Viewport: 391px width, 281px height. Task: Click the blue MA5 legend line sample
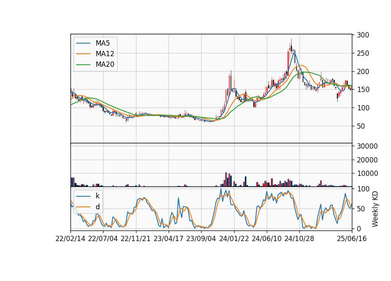click(x=83, y=43)
